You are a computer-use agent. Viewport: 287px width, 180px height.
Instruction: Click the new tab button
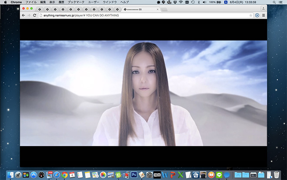coord(164,9)
